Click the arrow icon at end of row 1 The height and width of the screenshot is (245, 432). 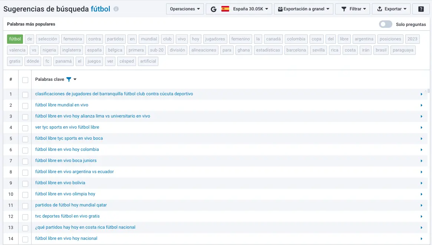(422, 94)
